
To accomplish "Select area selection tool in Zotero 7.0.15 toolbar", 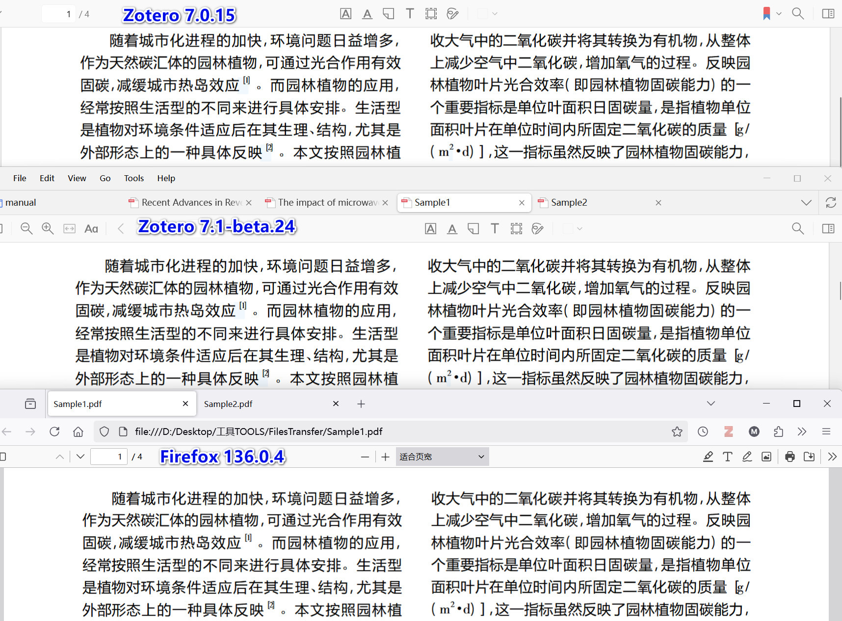I will [431, 14].
